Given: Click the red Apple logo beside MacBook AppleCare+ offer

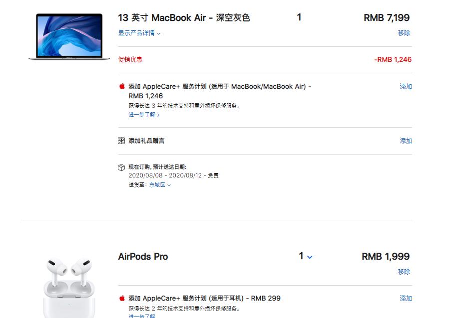Looking at the screenshot, I should [121, 86].
